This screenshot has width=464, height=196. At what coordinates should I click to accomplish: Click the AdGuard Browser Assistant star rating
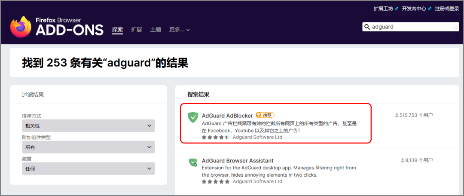[x=215, y=181]
